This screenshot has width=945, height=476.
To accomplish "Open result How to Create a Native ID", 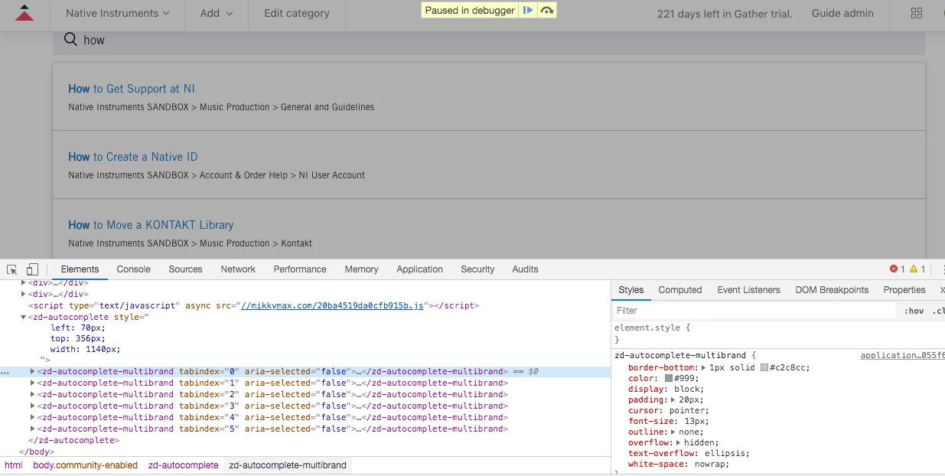I will [x=133, y=157].
